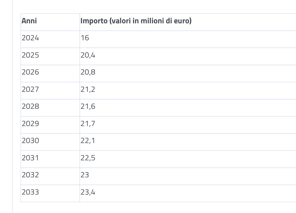Click the 23,4 amount for 2033

point(88,192)
